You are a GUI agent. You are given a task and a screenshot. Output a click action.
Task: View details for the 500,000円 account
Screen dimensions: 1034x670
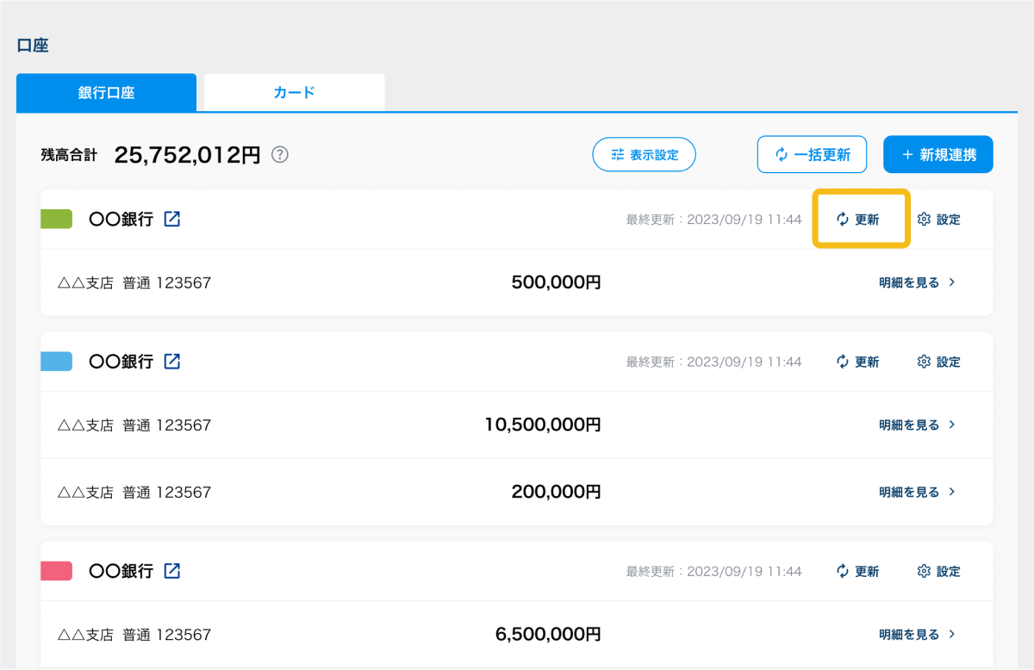tap(917, 282)
